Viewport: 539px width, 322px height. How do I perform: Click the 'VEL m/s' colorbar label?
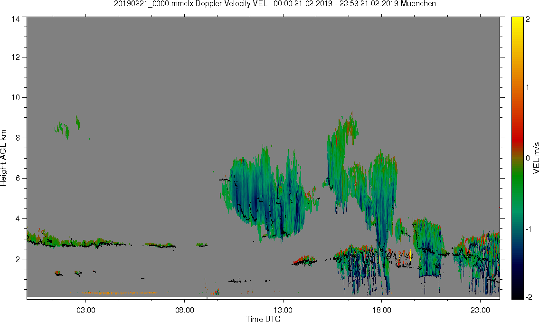pos(536,158)
